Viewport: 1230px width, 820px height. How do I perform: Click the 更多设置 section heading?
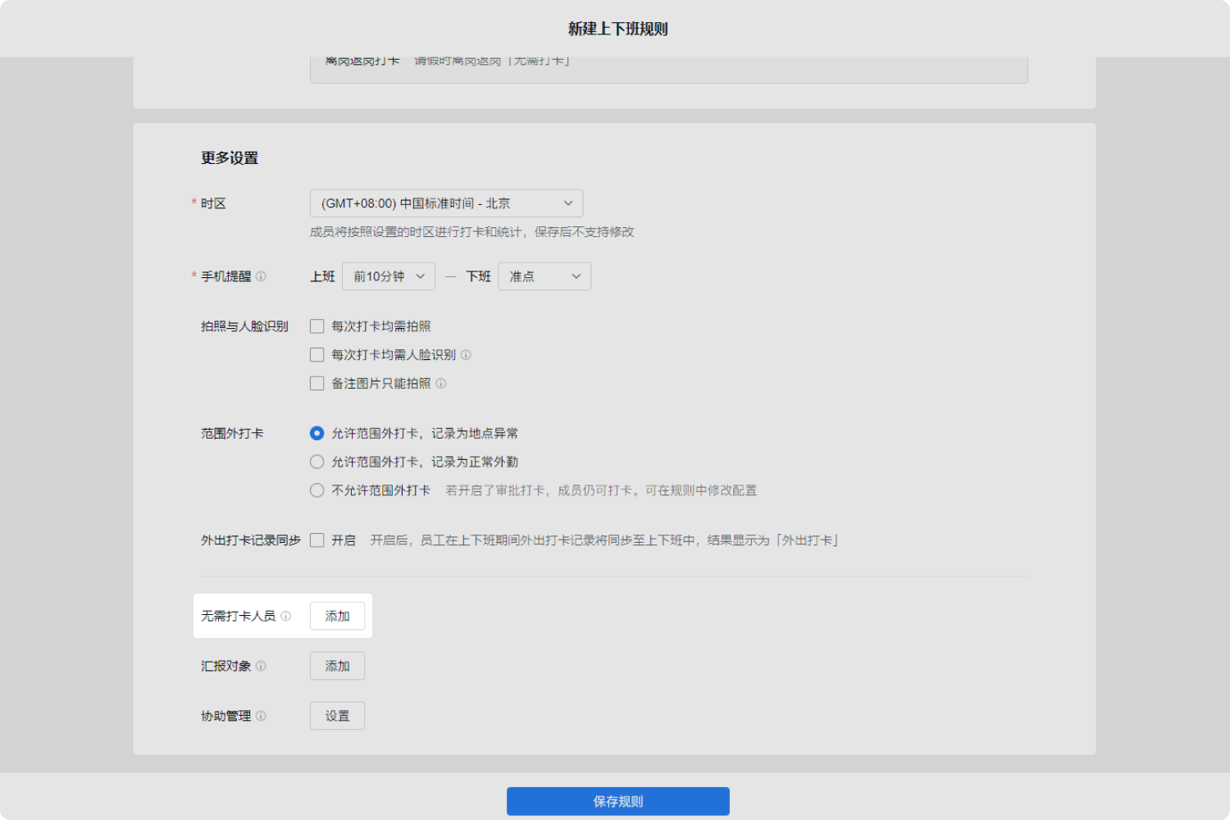[x=230, y=158]
